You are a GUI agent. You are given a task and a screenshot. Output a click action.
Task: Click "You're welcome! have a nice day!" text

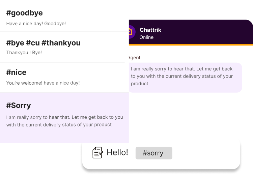(43, 83)
